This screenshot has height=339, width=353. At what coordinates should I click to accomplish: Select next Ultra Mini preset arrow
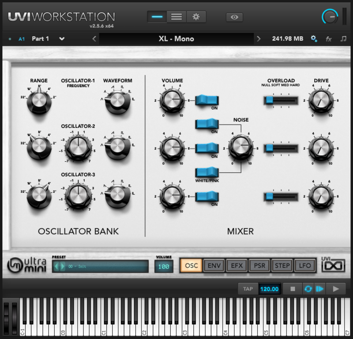(63, 267)
